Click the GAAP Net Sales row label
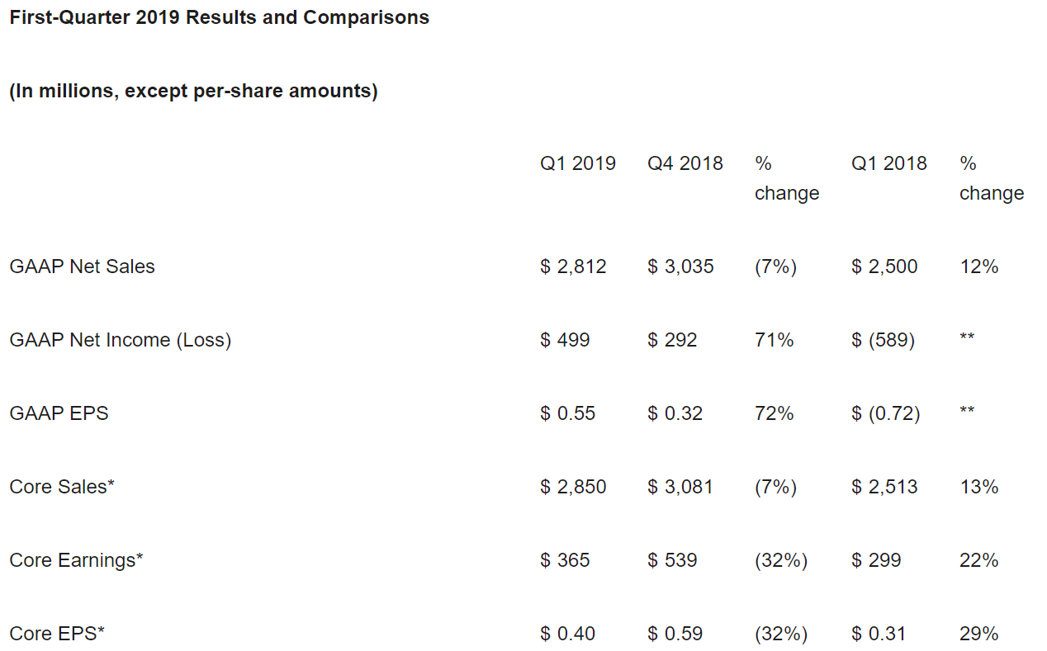The image size is (1047, 651). point(82,267)
